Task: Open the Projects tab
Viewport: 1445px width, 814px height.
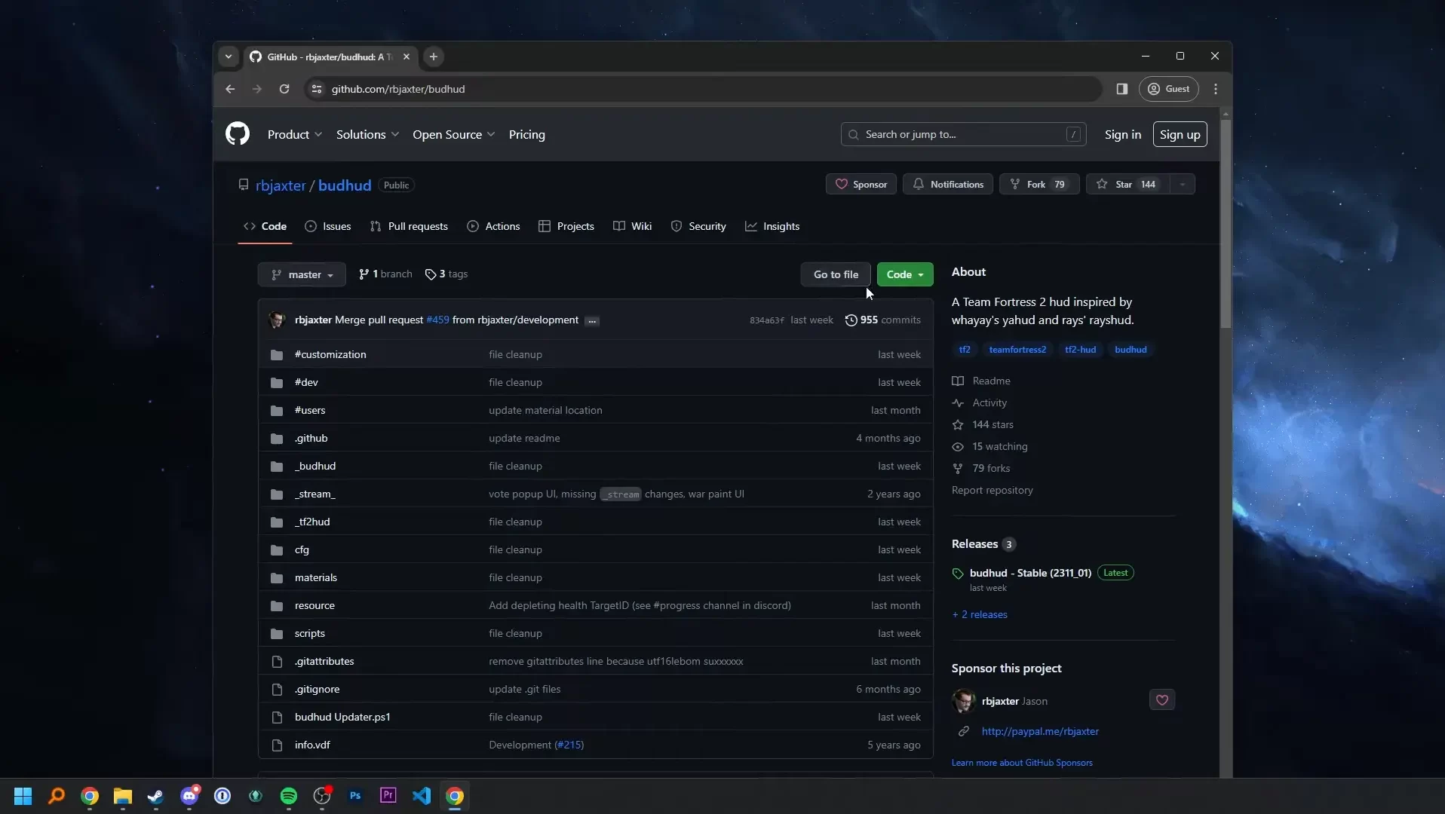Action: coord(566,226)
